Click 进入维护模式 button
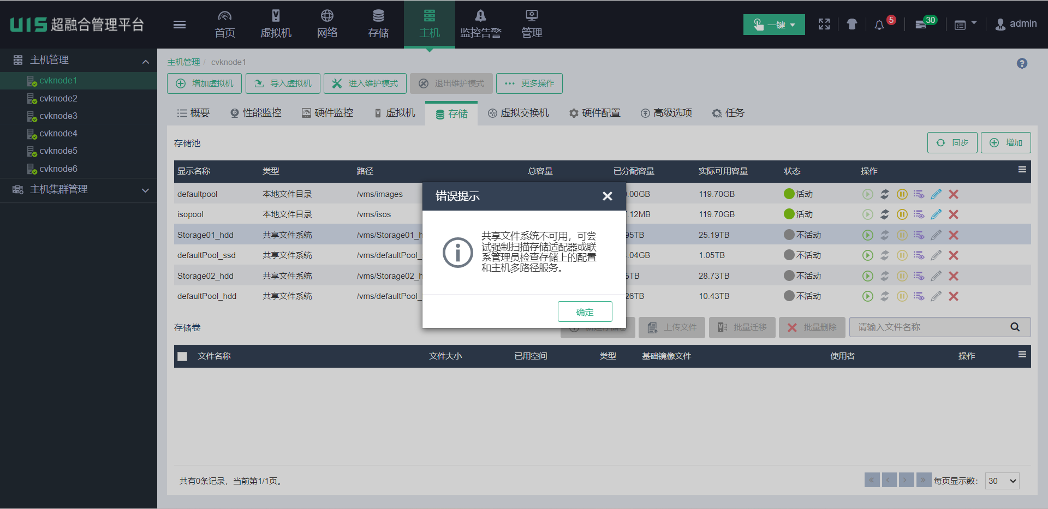 [365, 83]
